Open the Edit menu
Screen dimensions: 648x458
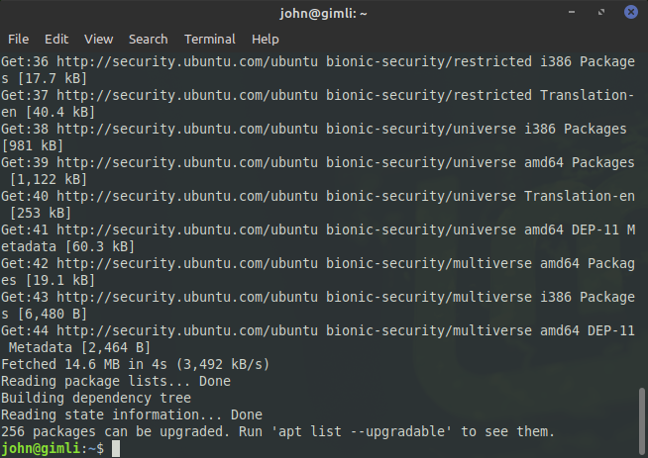[x=56, y=40]
